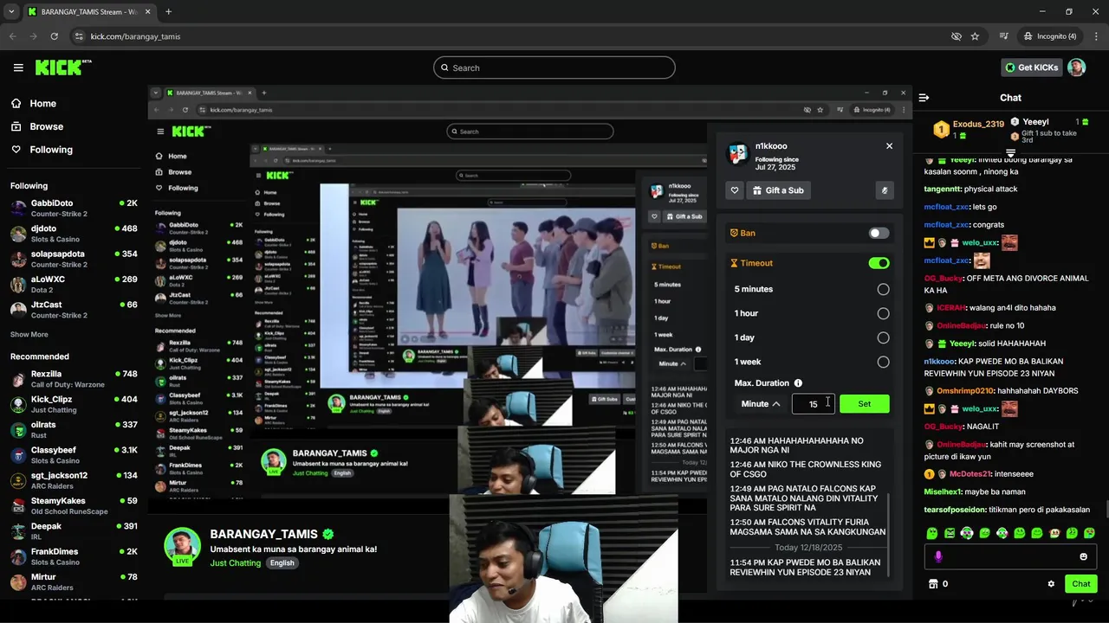Click the green Chat send button
The width and height of the screenshot is (1109, 623).
point(1081,584)
